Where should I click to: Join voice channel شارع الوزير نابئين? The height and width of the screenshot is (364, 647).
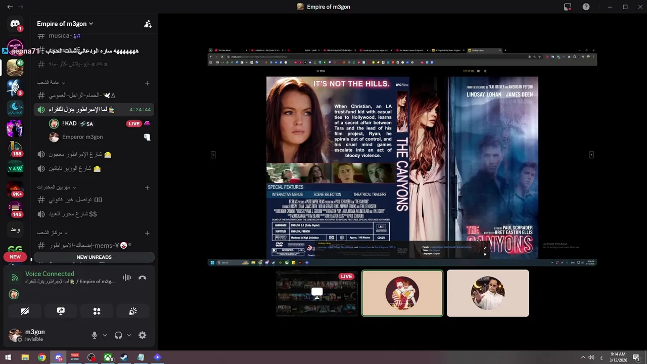[x=94, y=168]
